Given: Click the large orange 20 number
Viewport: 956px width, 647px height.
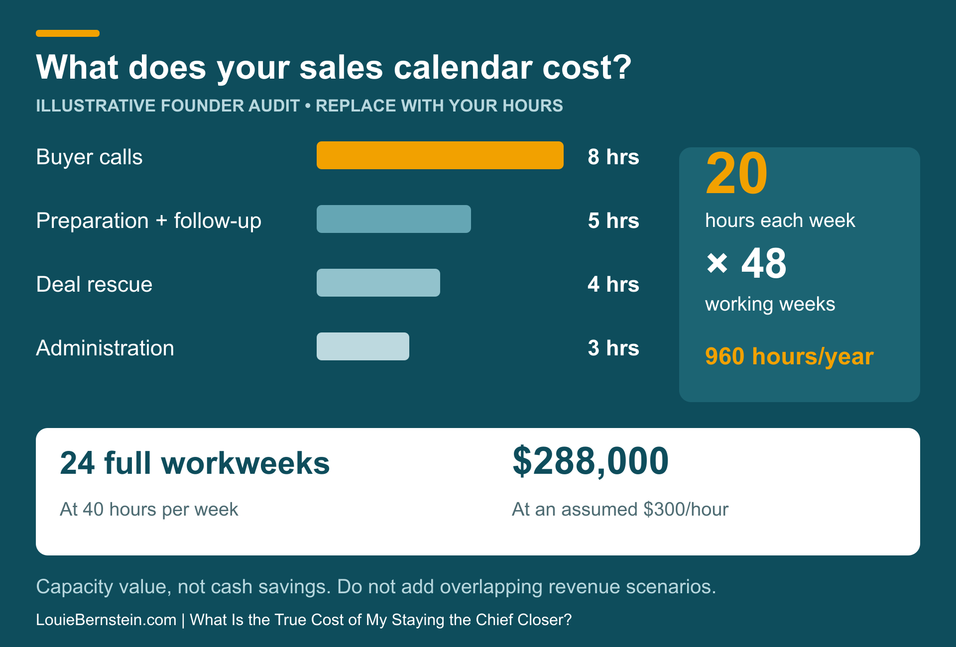Looking at the screenshot, I should pos(737,174).
